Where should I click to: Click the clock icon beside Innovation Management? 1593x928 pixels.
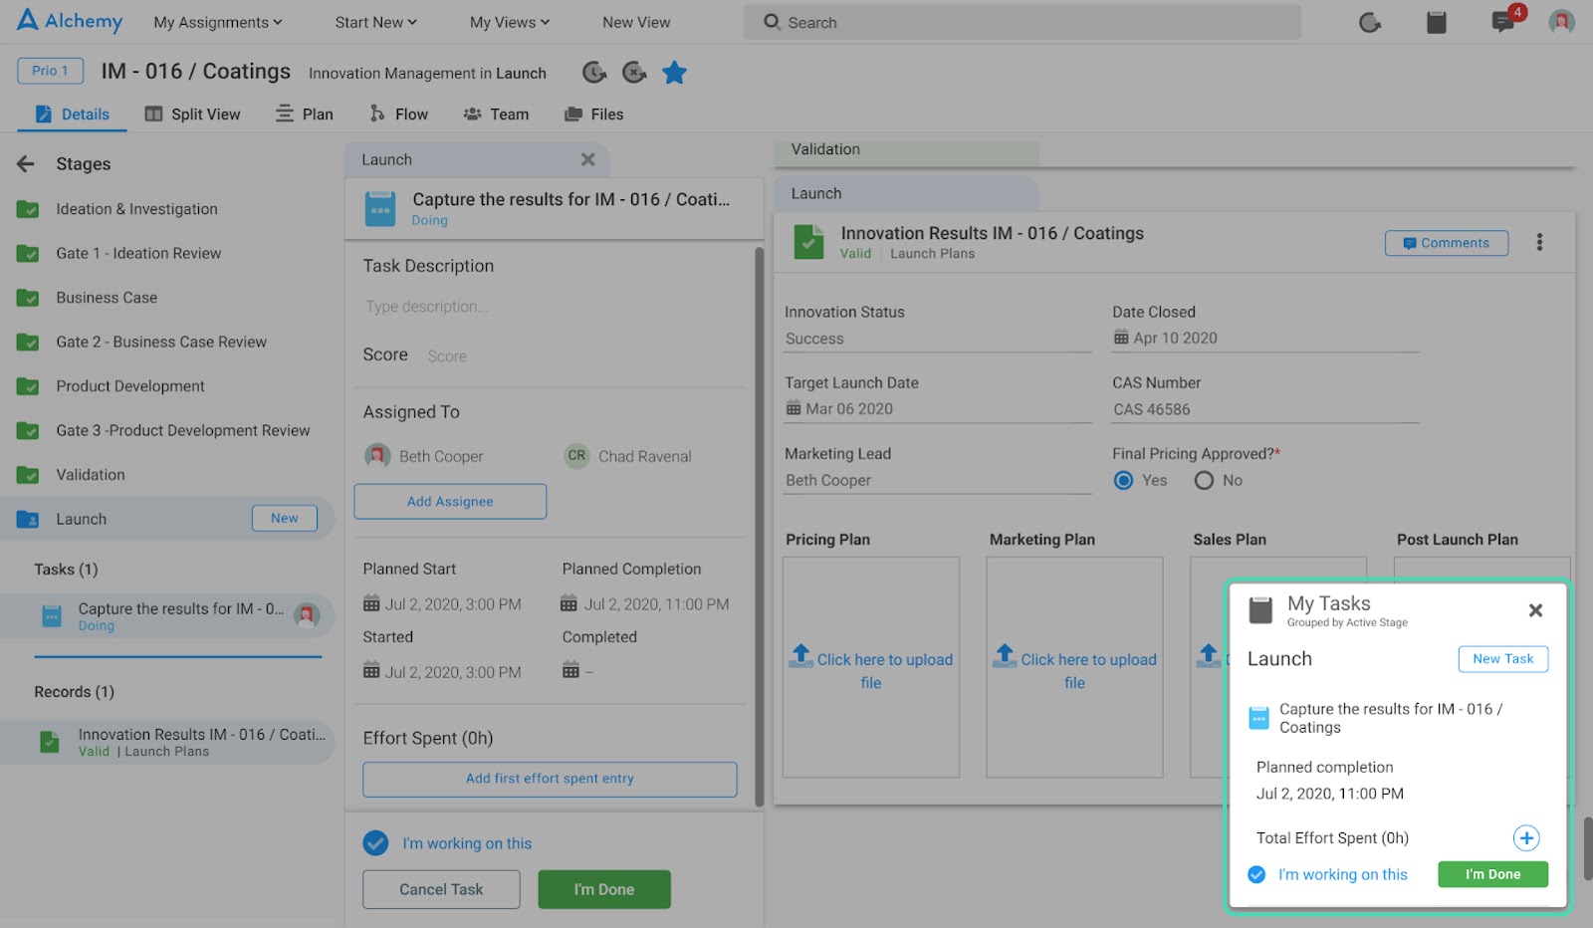click(594, 72)
